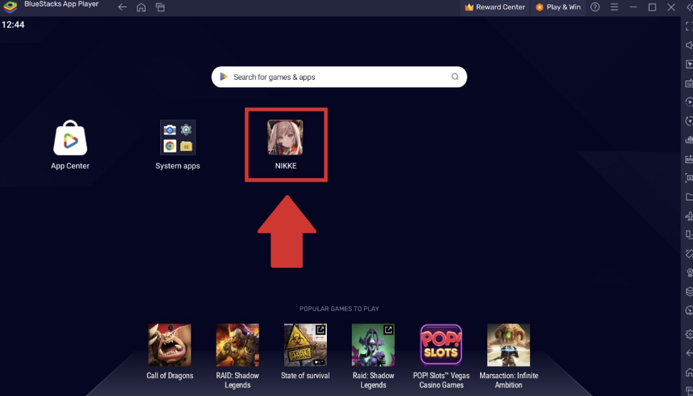
Task: Click the POPULAR GAMES TO PLAY heading
Action: (339, 309)
